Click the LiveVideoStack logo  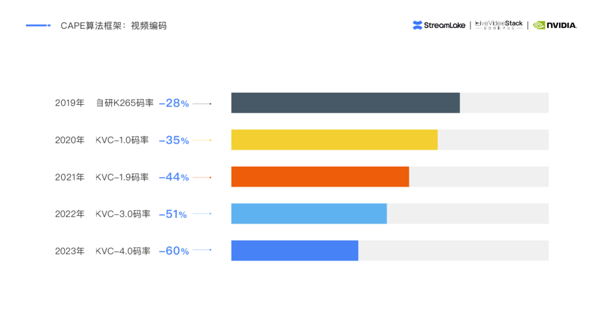point(499,25)
